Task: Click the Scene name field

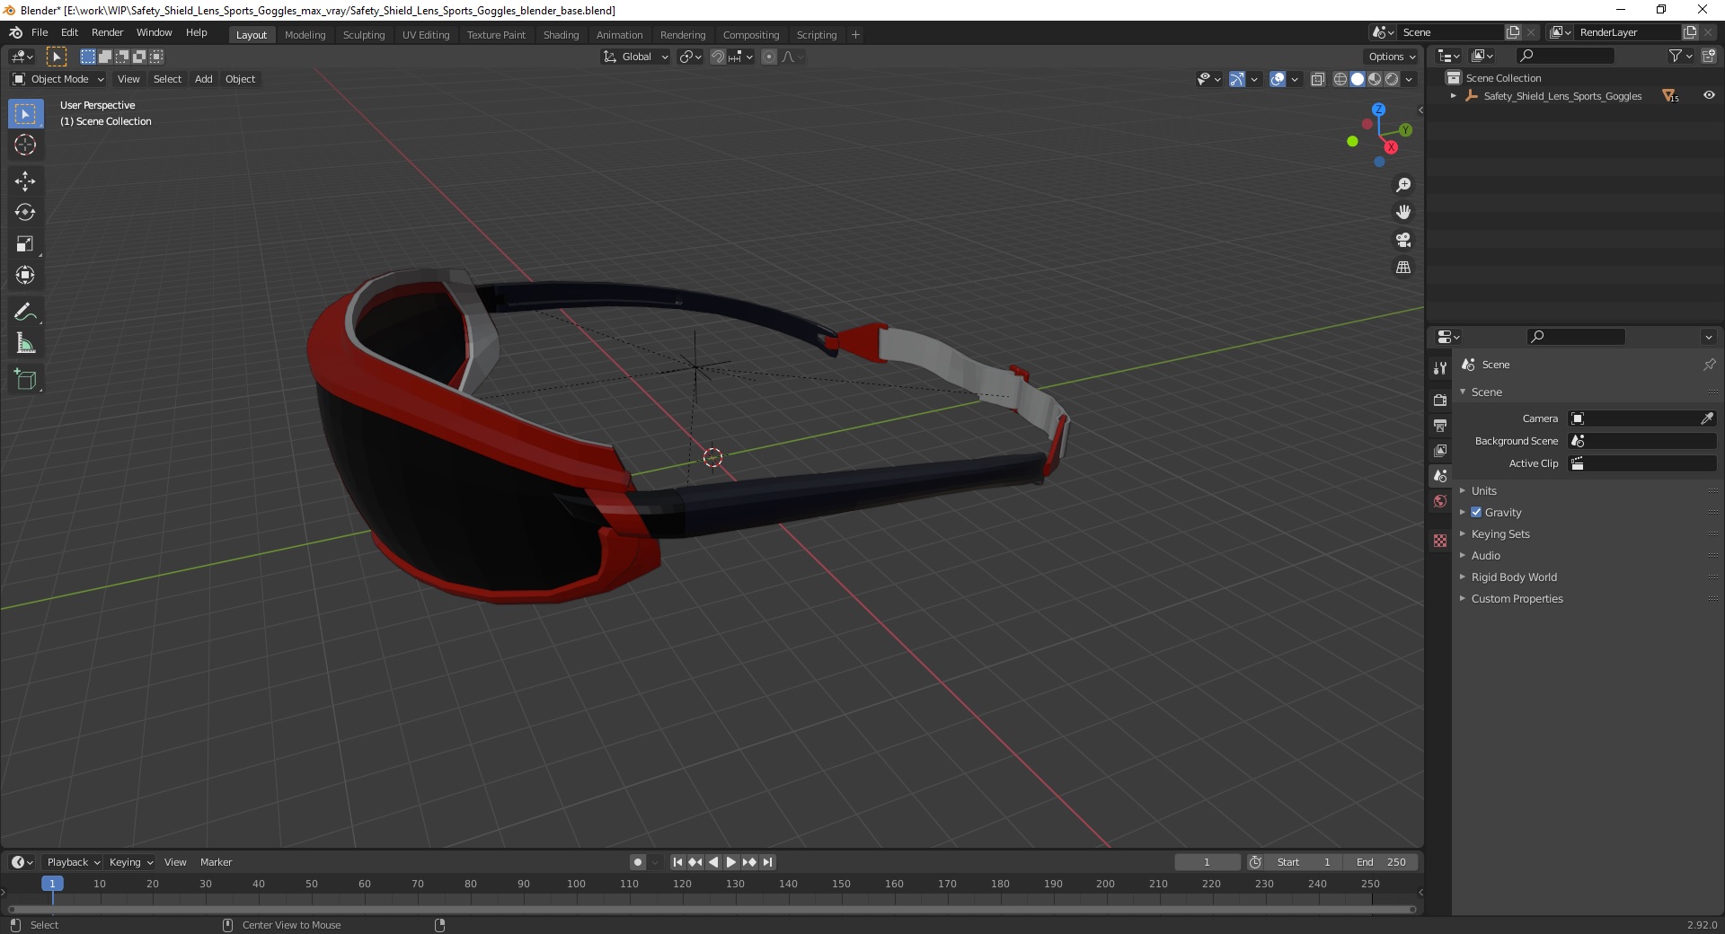Action: tap(1450, 32)
